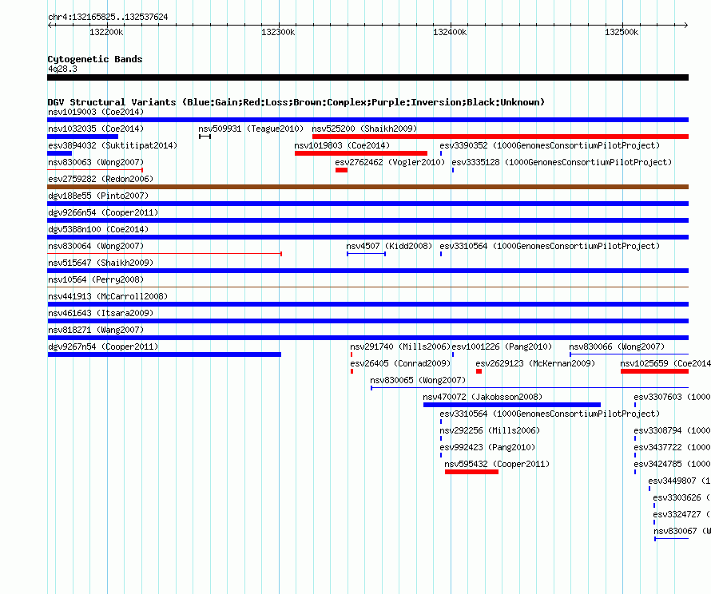Click the left arrow at ruler start
Image resolution: width=711 pixels, height=594 pixels.
coord(50,25)
